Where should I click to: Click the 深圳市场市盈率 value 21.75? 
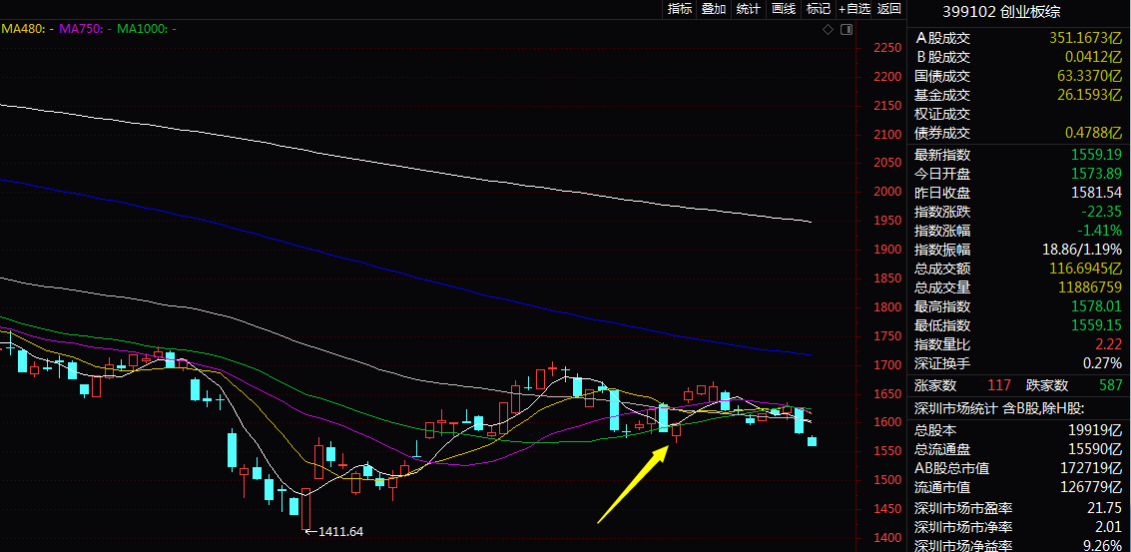pos(1105,508)
